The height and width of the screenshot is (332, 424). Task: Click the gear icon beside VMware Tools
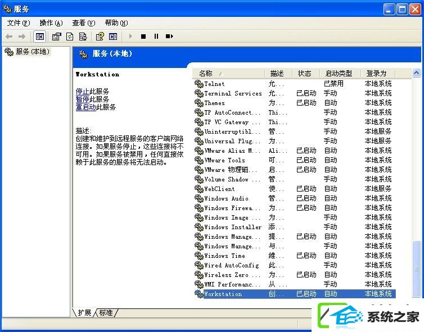(199, 160)
